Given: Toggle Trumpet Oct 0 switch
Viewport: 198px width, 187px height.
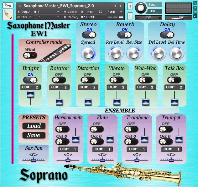Looking at the screenshot, I should [x=166, y=142].
